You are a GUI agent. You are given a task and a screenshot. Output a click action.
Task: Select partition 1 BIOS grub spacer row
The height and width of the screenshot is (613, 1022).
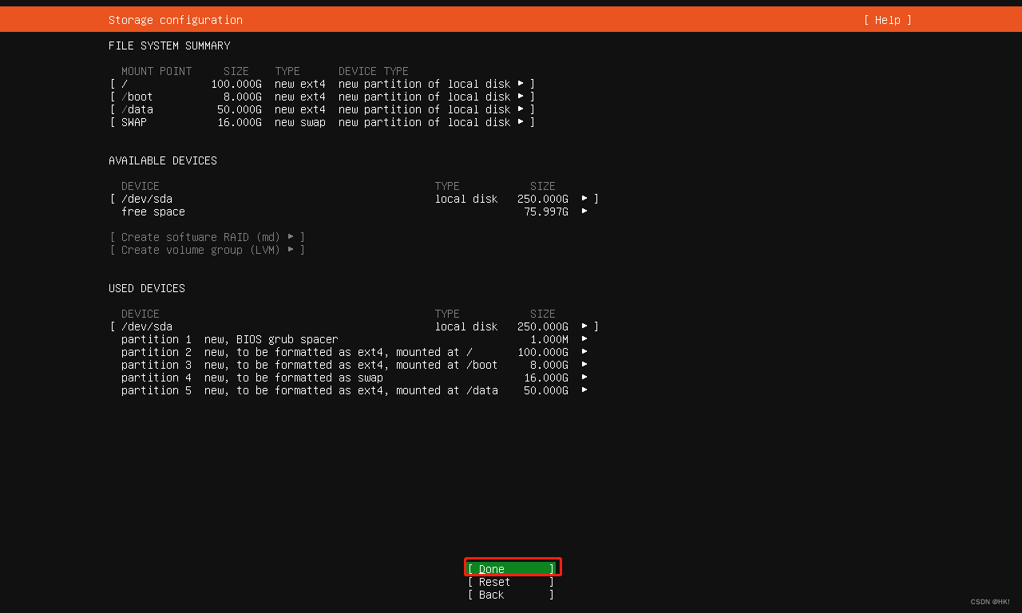355,339
